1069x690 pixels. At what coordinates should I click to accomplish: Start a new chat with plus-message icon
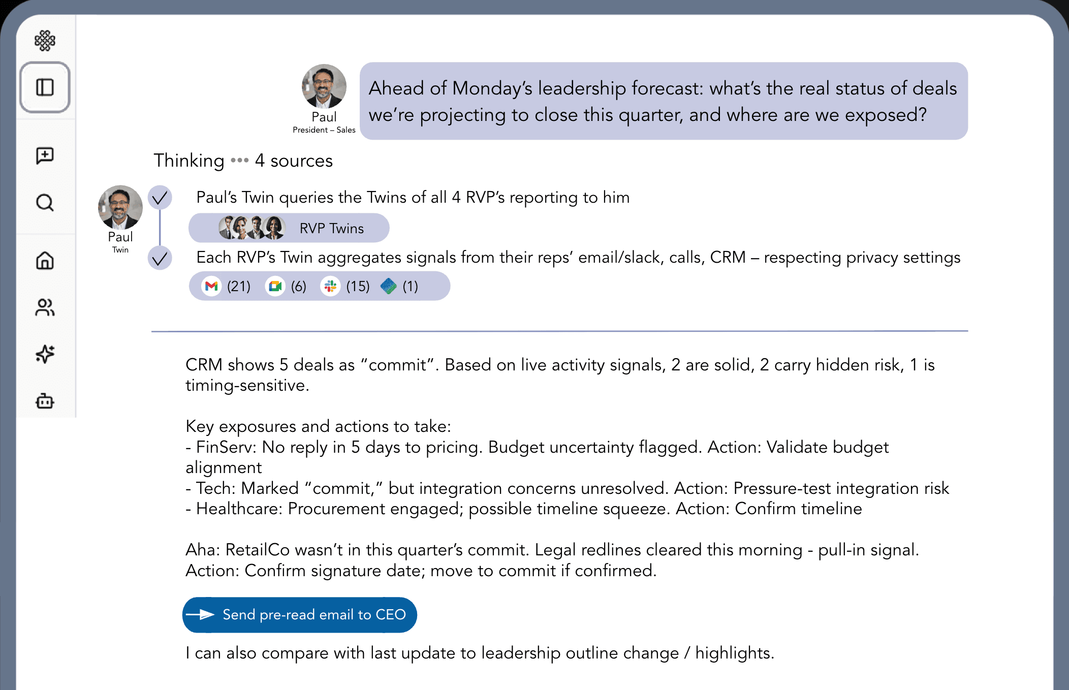(45, 155)
